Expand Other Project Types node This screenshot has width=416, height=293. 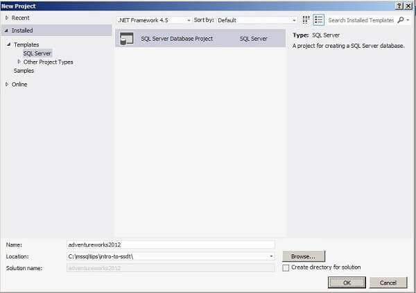19,62
